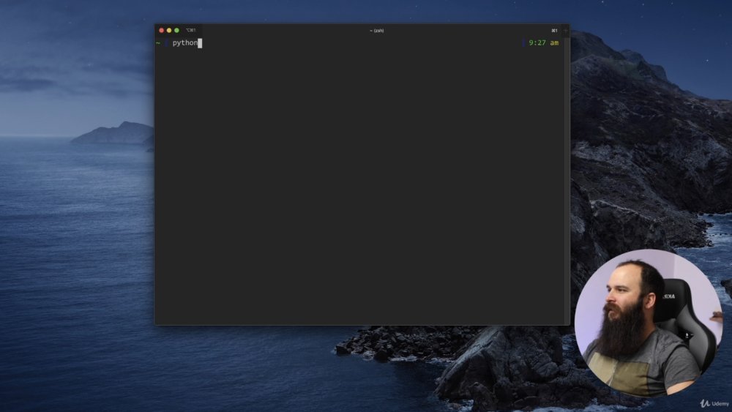
Task: Click the typed python command text
Action: tap(185, 43)
